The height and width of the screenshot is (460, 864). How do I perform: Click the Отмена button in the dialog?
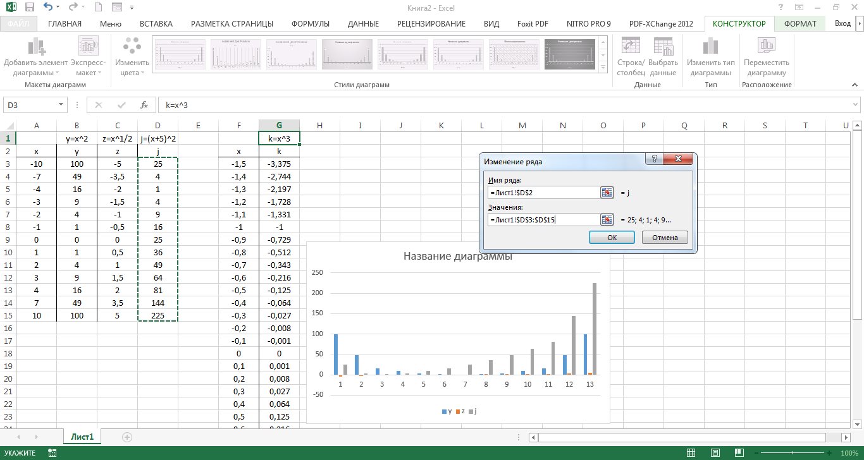pos(664,238)
